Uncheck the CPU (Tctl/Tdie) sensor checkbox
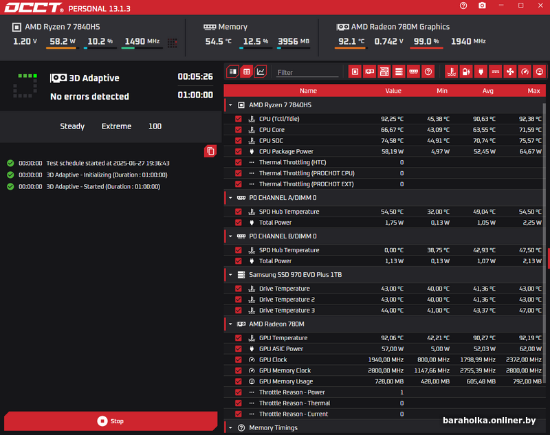This screenshot has height=435, width=550. click(x=239, y=119)
